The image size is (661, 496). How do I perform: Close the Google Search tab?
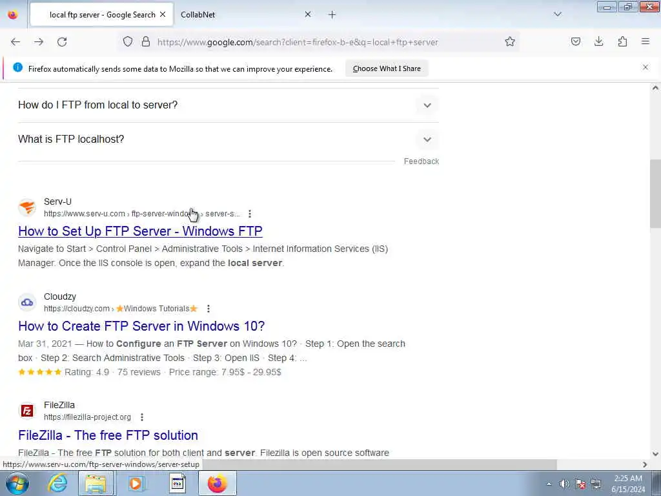[163, 14]
